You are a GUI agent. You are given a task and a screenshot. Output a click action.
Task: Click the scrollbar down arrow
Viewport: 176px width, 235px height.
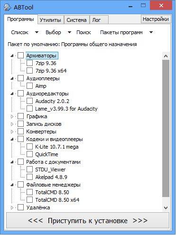coord(166,207)
